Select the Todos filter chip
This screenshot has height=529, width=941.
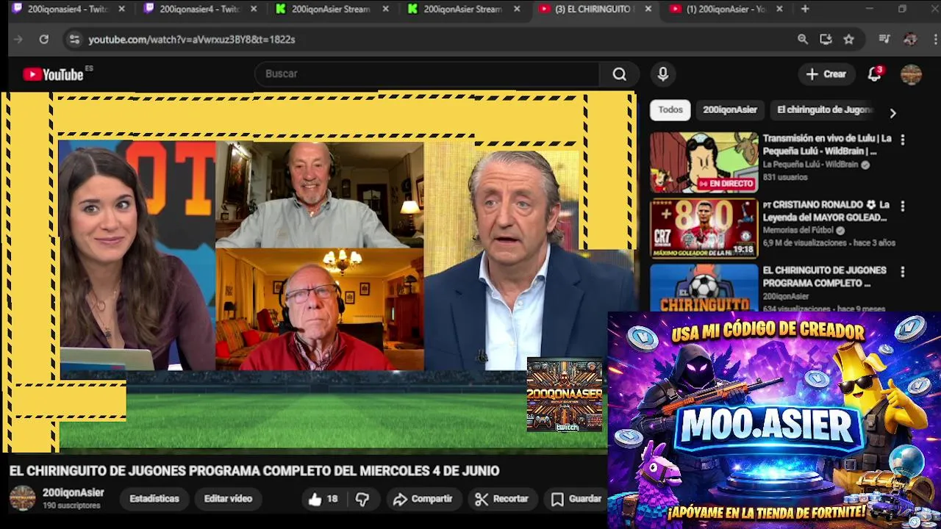670,109
